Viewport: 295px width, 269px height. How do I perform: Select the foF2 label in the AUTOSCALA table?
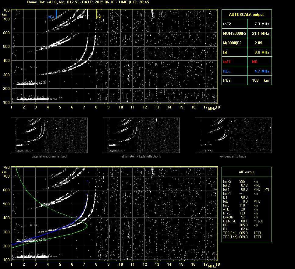[x=227, y=24]
